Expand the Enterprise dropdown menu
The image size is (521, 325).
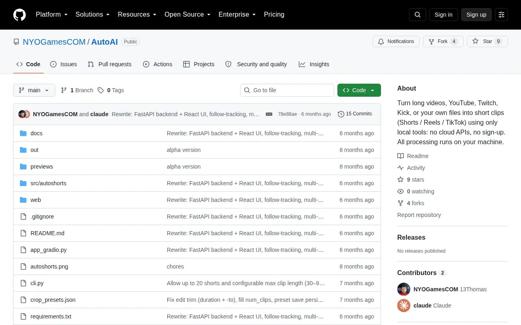pyautogui.click(x=237, y=15)
